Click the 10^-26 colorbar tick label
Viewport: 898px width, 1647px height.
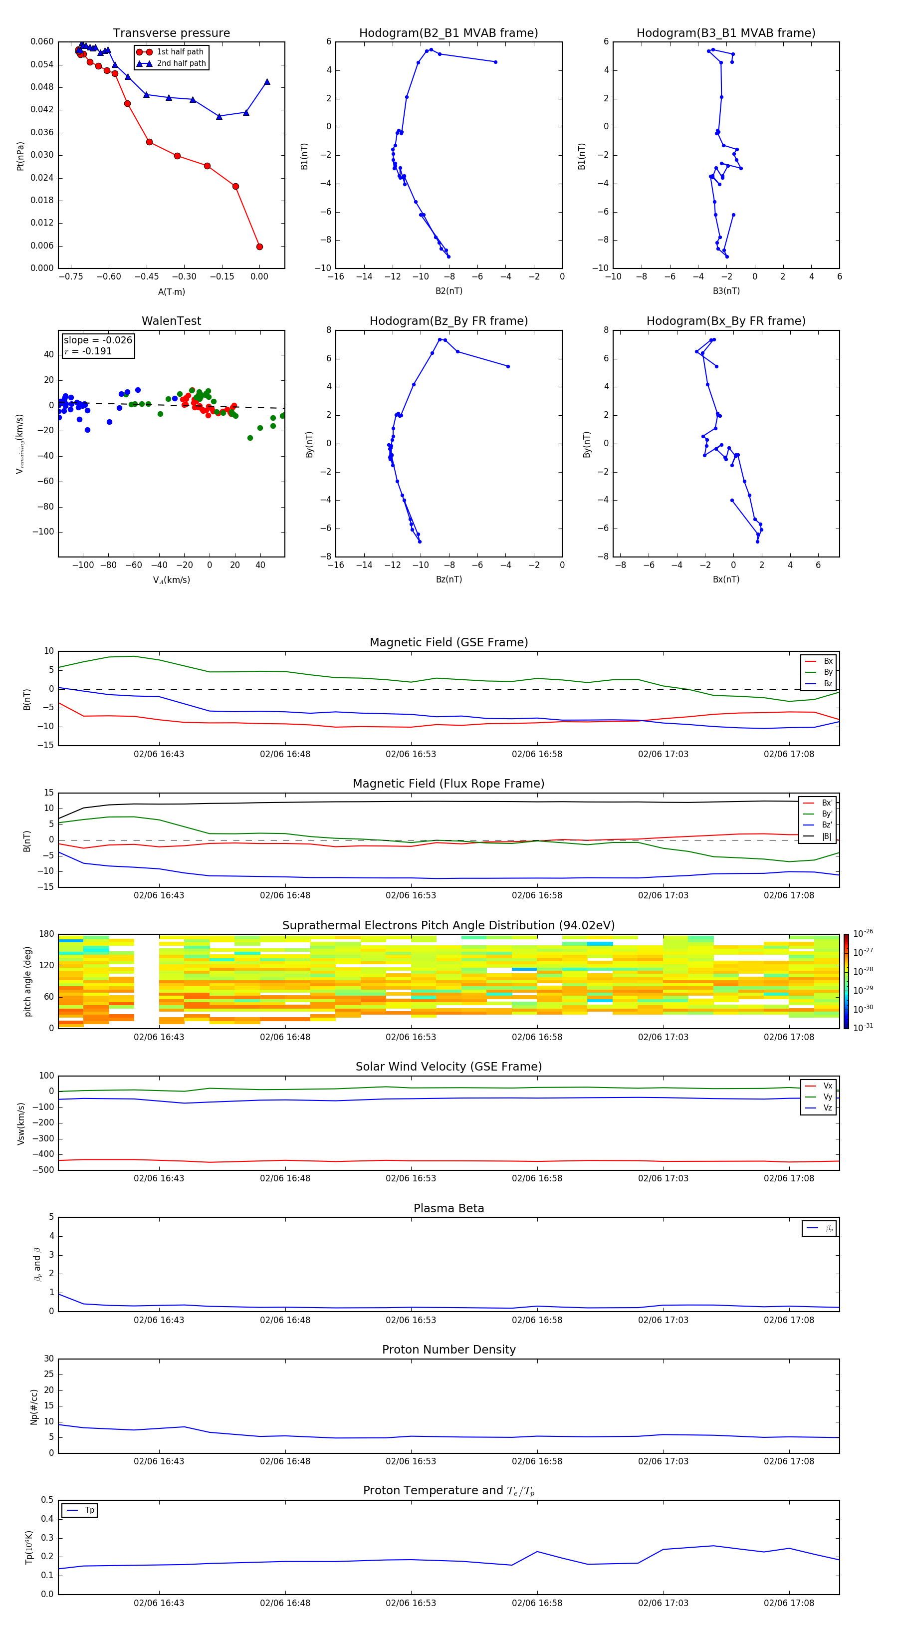[863, 933]
